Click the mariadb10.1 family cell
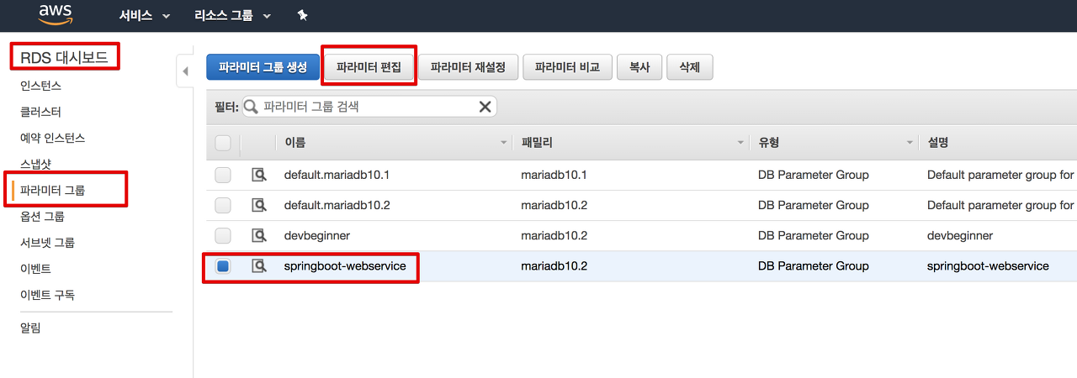The height and width of the screenshot is (378, 1077). [554, 175]
